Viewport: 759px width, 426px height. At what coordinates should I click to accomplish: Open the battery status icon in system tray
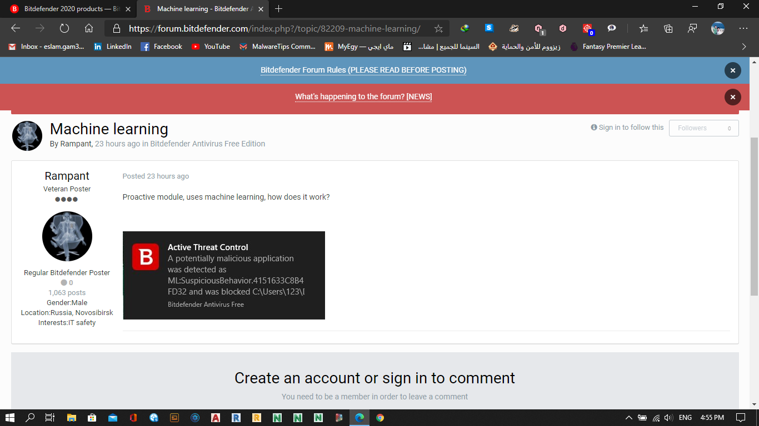(642, 418)
